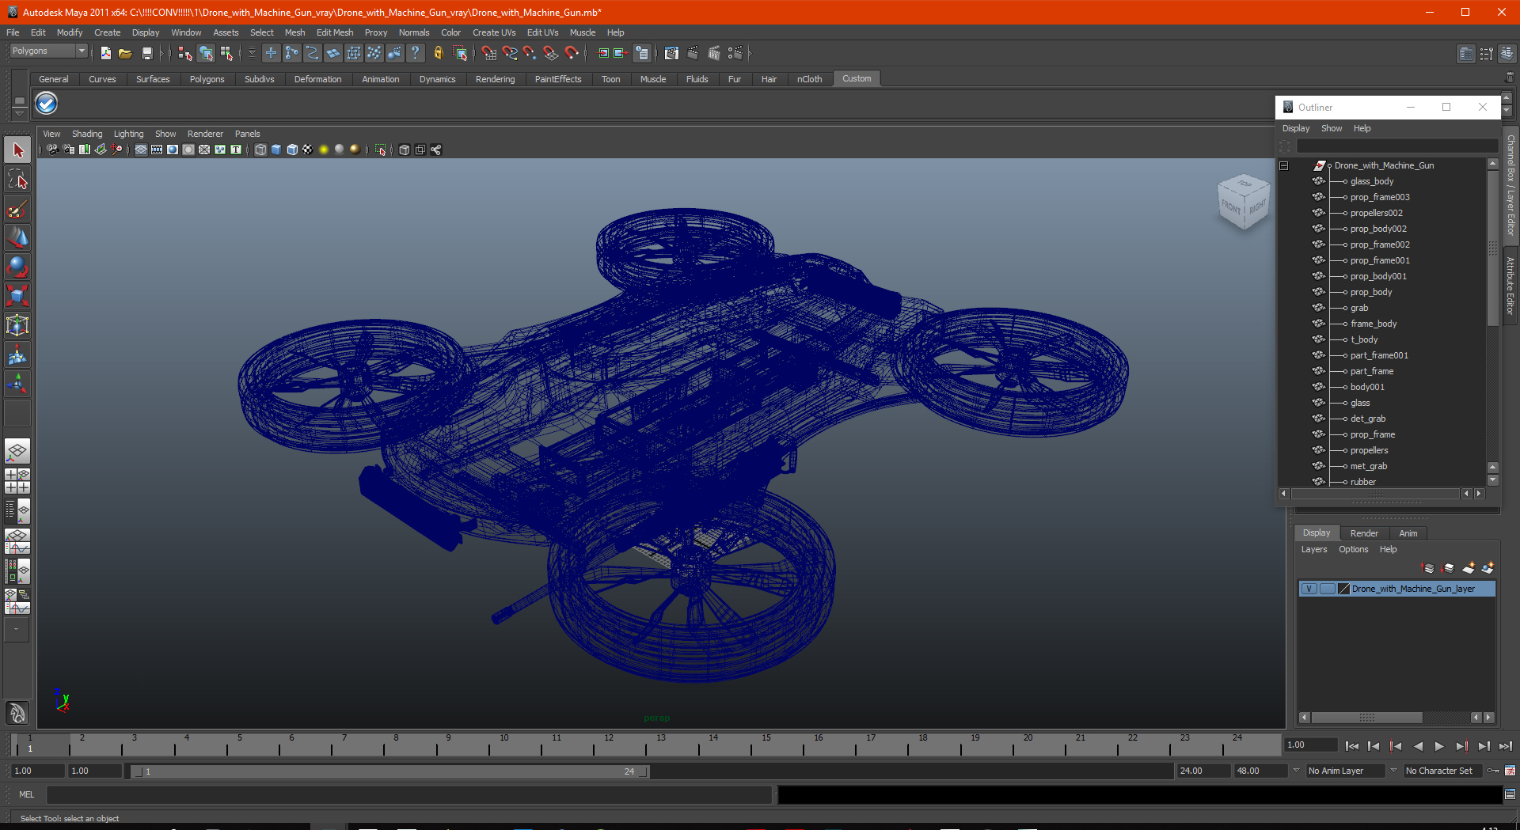
Task: Open animation preferences button
Action: click(x=1510, y=771)
